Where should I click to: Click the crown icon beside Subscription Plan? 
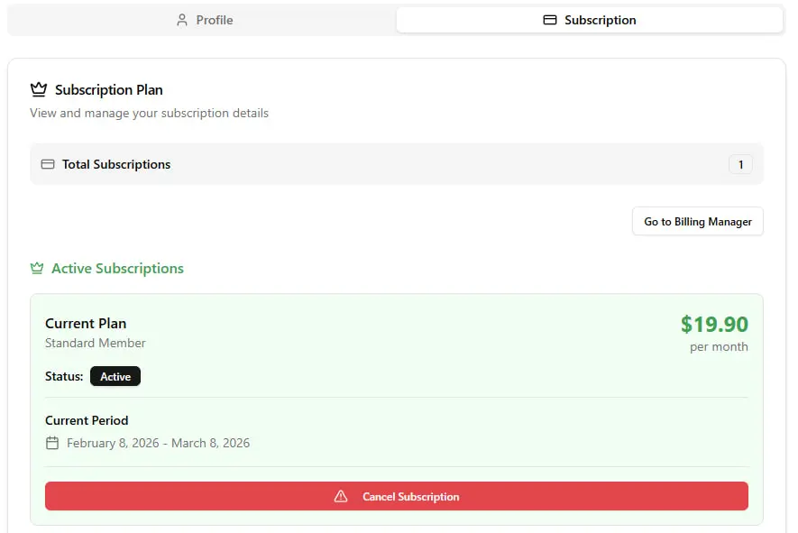point(39,89)
